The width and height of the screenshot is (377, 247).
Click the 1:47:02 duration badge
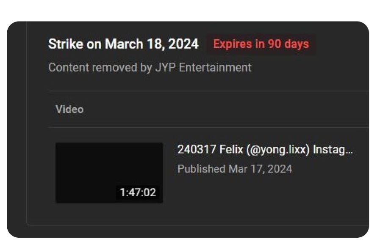click(x=138, y=193)
